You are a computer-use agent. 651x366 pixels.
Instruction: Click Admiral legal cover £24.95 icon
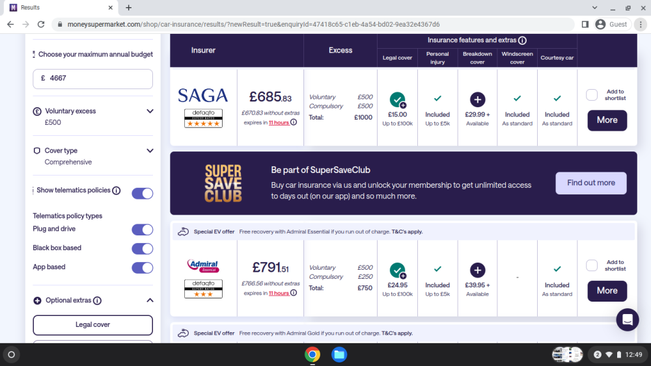[397, 270]
